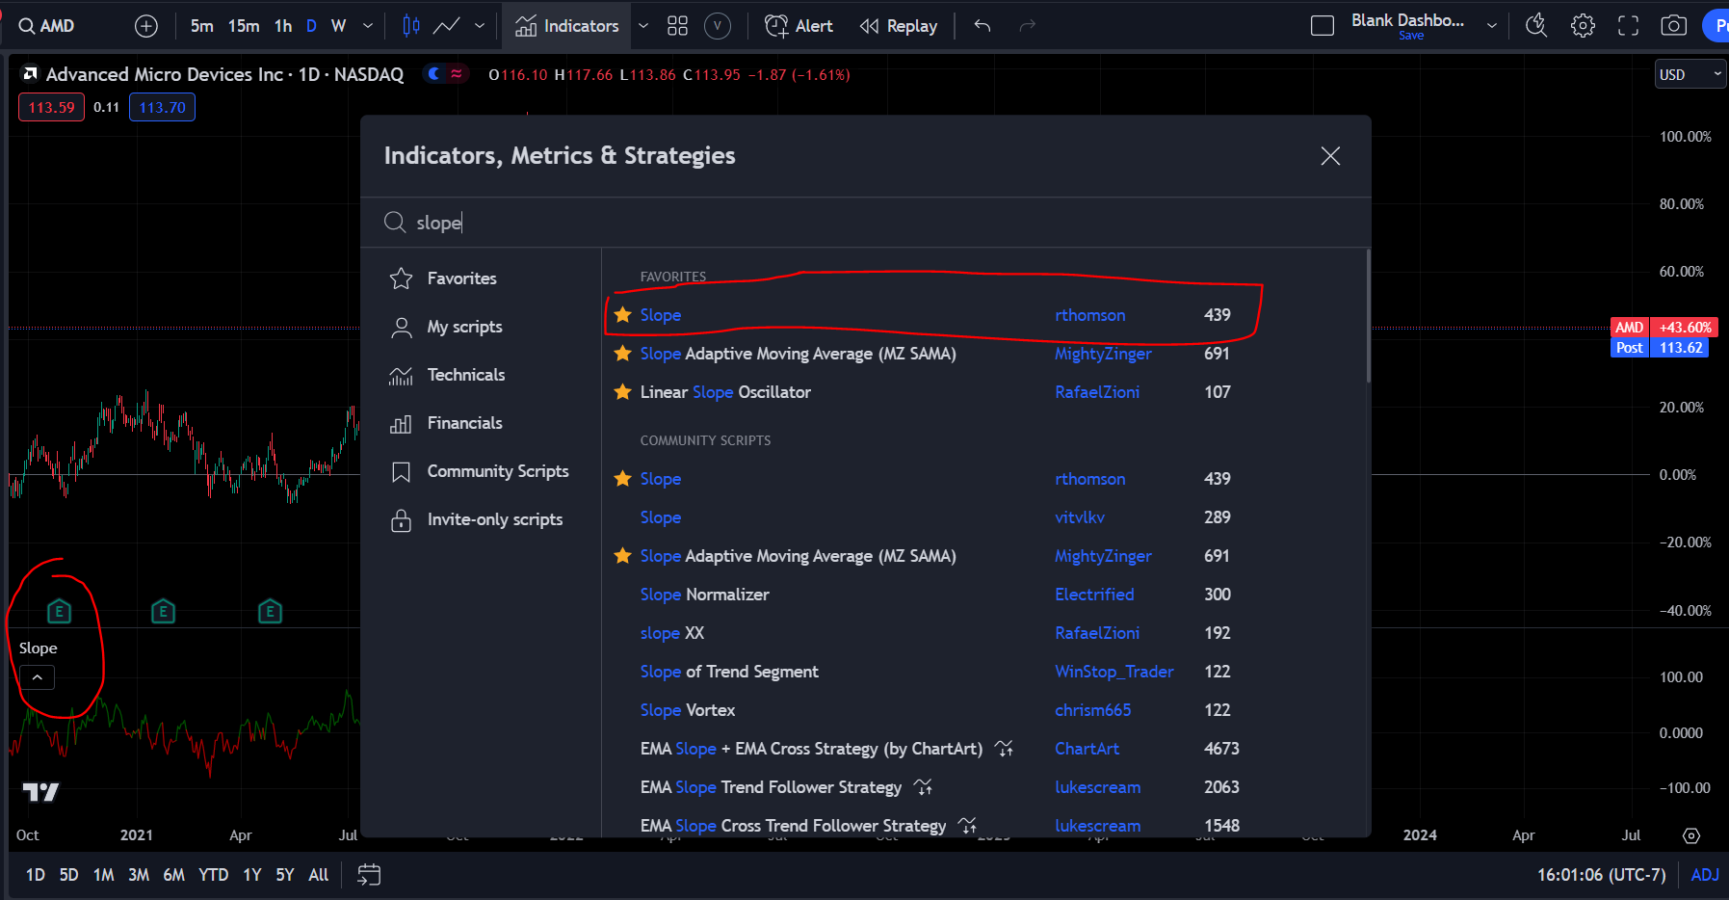
Task: Open the Invite-only scripts category
Action: click(x=481, y=519)
